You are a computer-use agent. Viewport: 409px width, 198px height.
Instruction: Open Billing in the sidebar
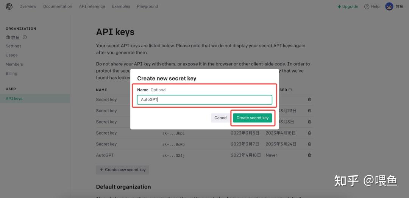[x=11, y=73]
